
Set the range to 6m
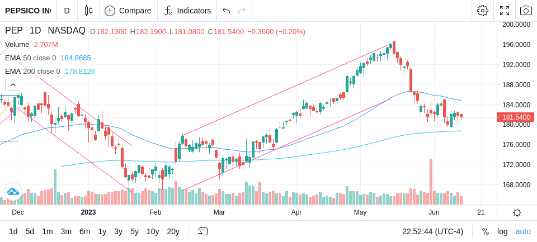[84, 231]
